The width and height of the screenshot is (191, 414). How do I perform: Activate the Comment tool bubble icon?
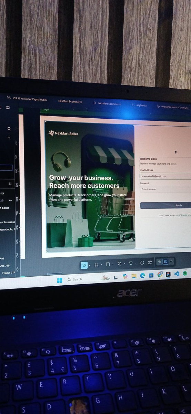click(x=142, y=263)
